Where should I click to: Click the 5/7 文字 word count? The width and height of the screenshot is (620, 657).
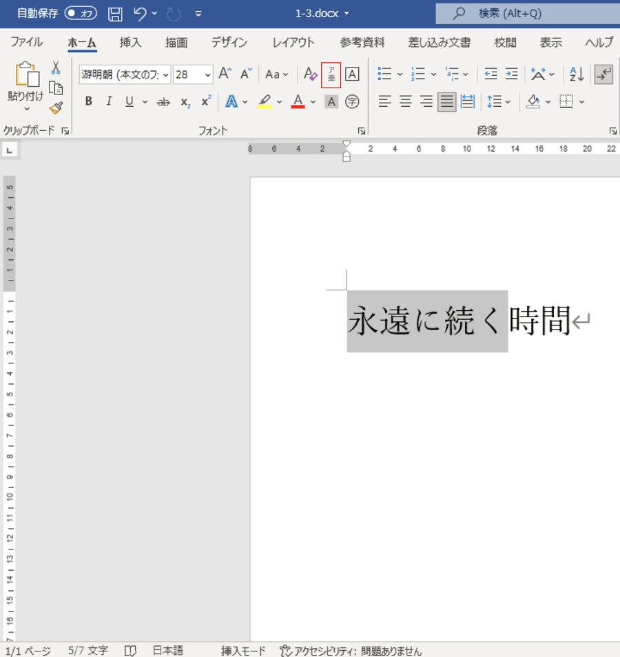pos(88,650)
